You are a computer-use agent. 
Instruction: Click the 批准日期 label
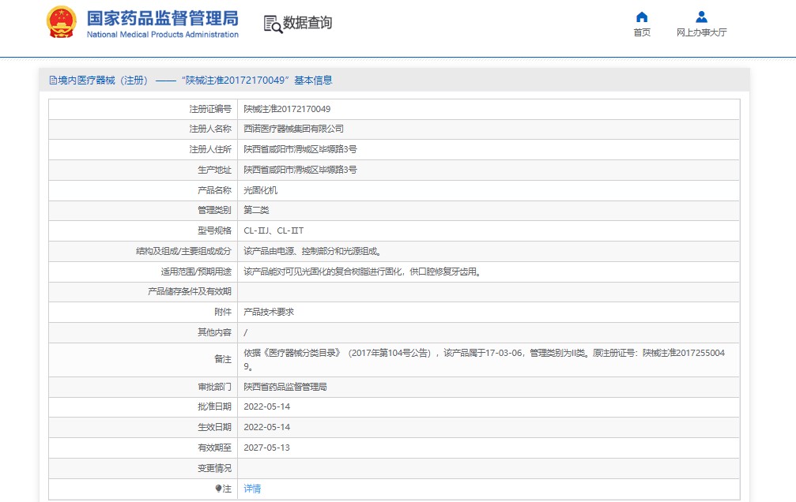click(x=214, y=406)
